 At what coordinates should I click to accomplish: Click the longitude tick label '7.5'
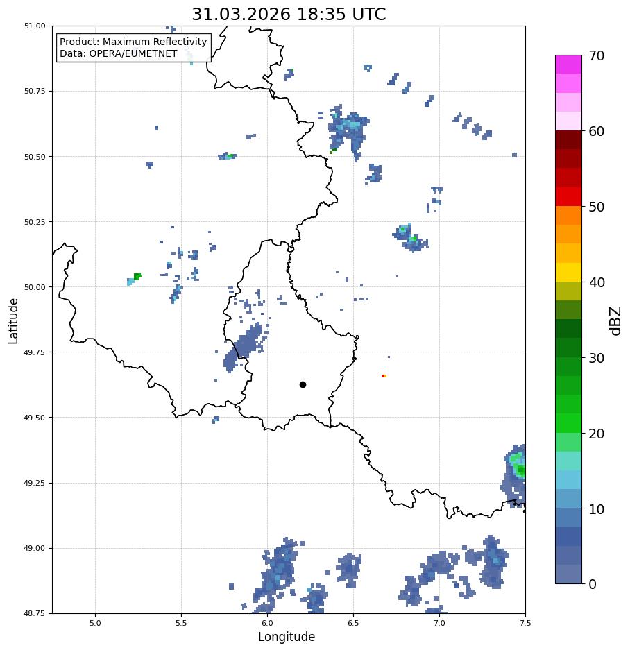(525, 623)
